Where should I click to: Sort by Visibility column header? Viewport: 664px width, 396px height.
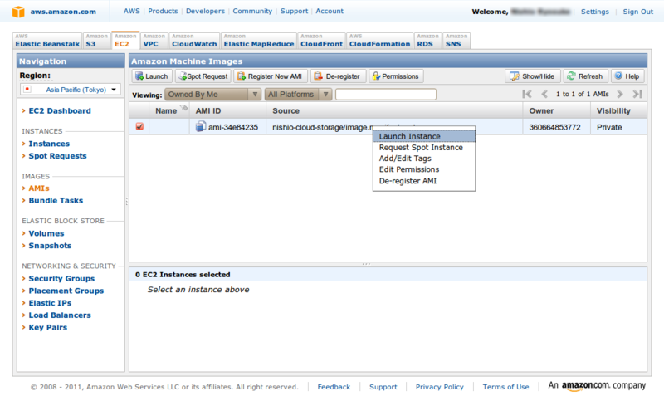[x=618, y=110]
